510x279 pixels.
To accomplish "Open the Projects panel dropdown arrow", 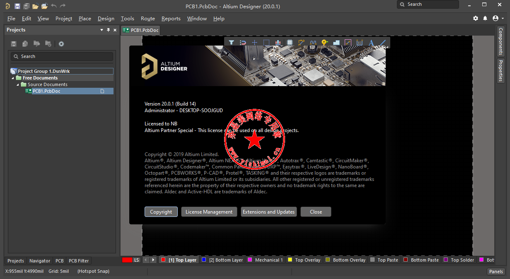I will (102, 30).
